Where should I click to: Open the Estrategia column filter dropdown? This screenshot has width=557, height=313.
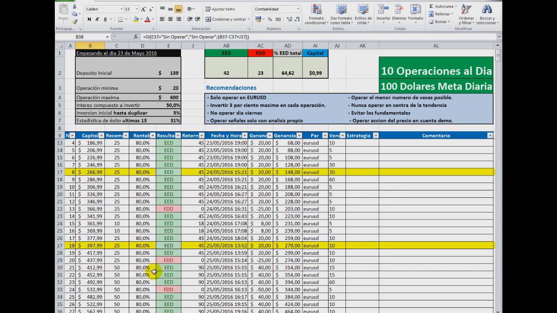[x=376, y=136]
